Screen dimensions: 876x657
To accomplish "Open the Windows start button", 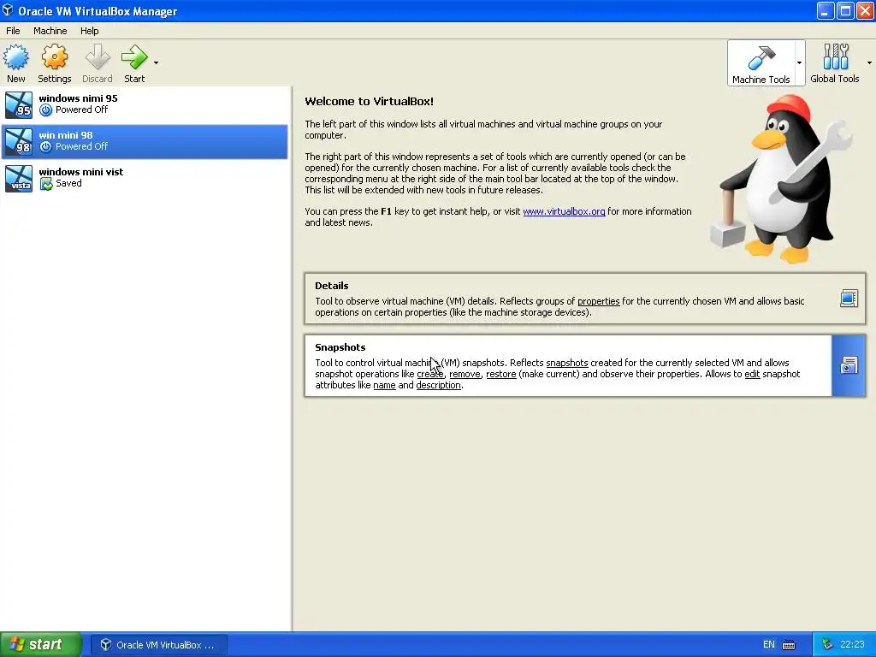I will [x=40, y=644].
